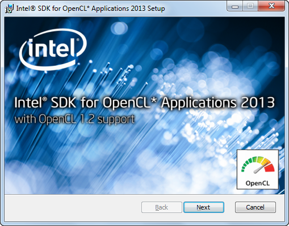Close the Setup window with the X
289x226 pixels.
coord(271,6)
